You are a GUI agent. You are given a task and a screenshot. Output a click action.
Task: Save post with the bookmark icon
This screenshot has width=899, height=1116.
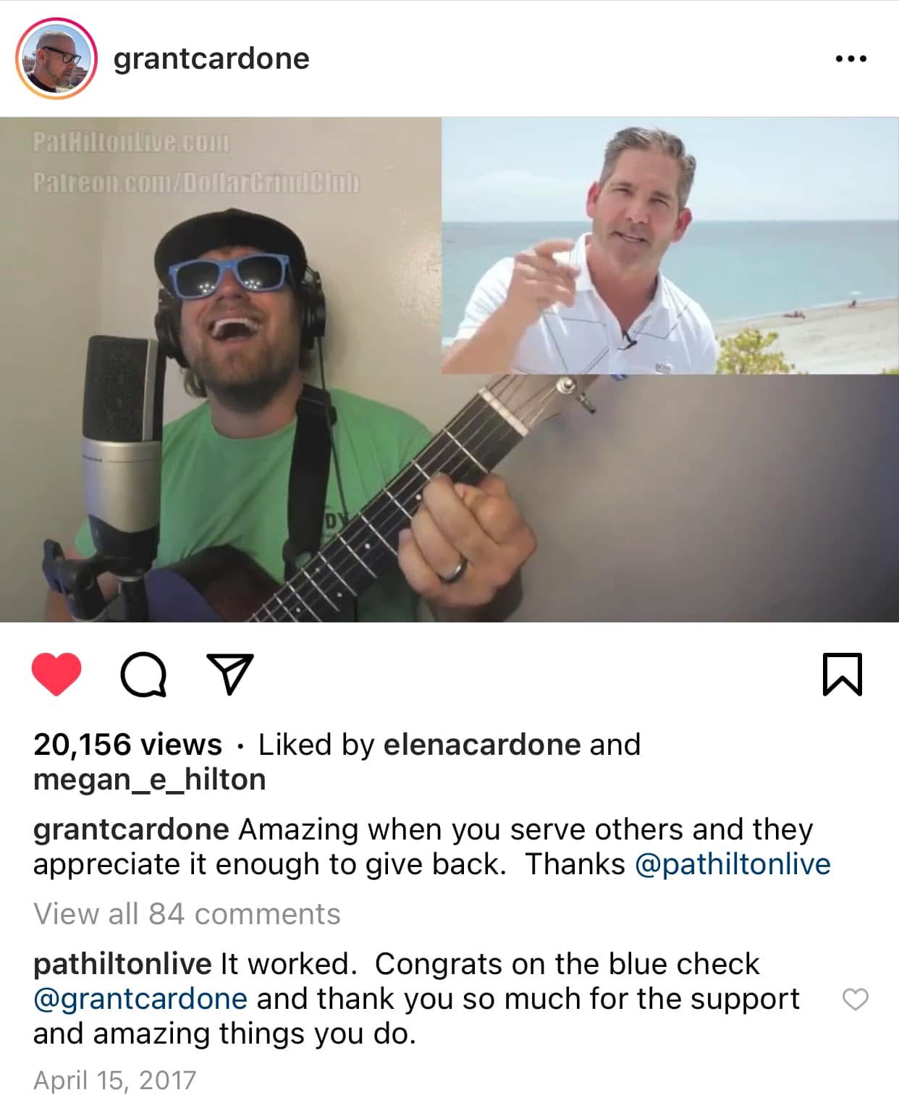[x=843, y=675]
